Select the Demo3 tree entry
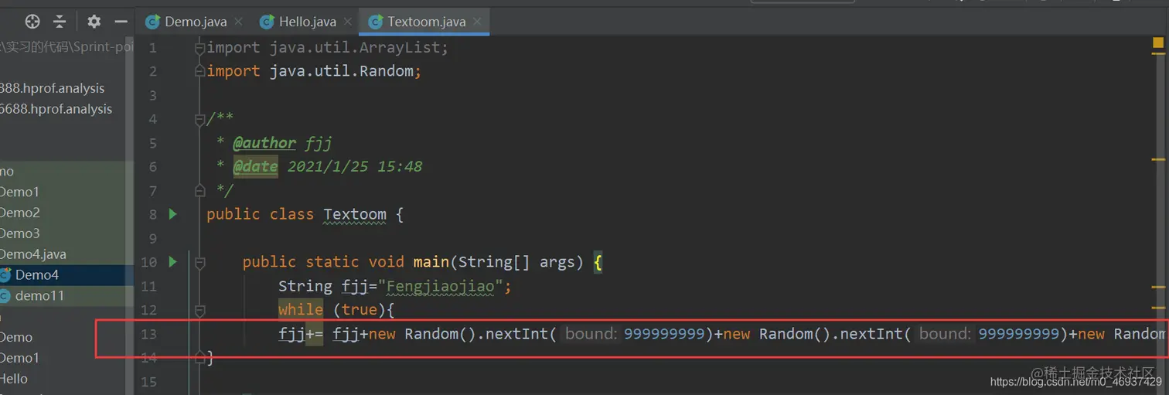The width and height of the screenshot is (1169, 395). [x=20, y=233]
